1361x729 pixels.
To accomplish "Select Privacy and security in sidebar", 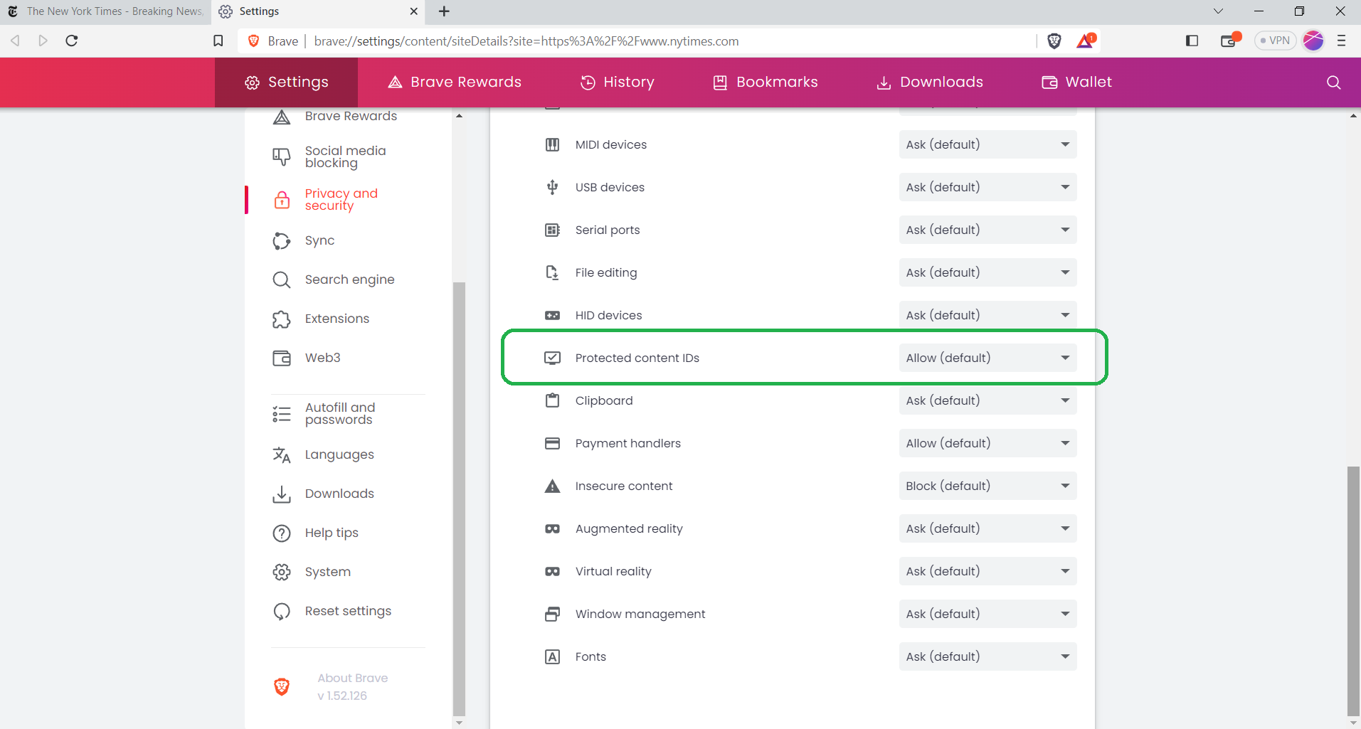I will coord(341,199).
